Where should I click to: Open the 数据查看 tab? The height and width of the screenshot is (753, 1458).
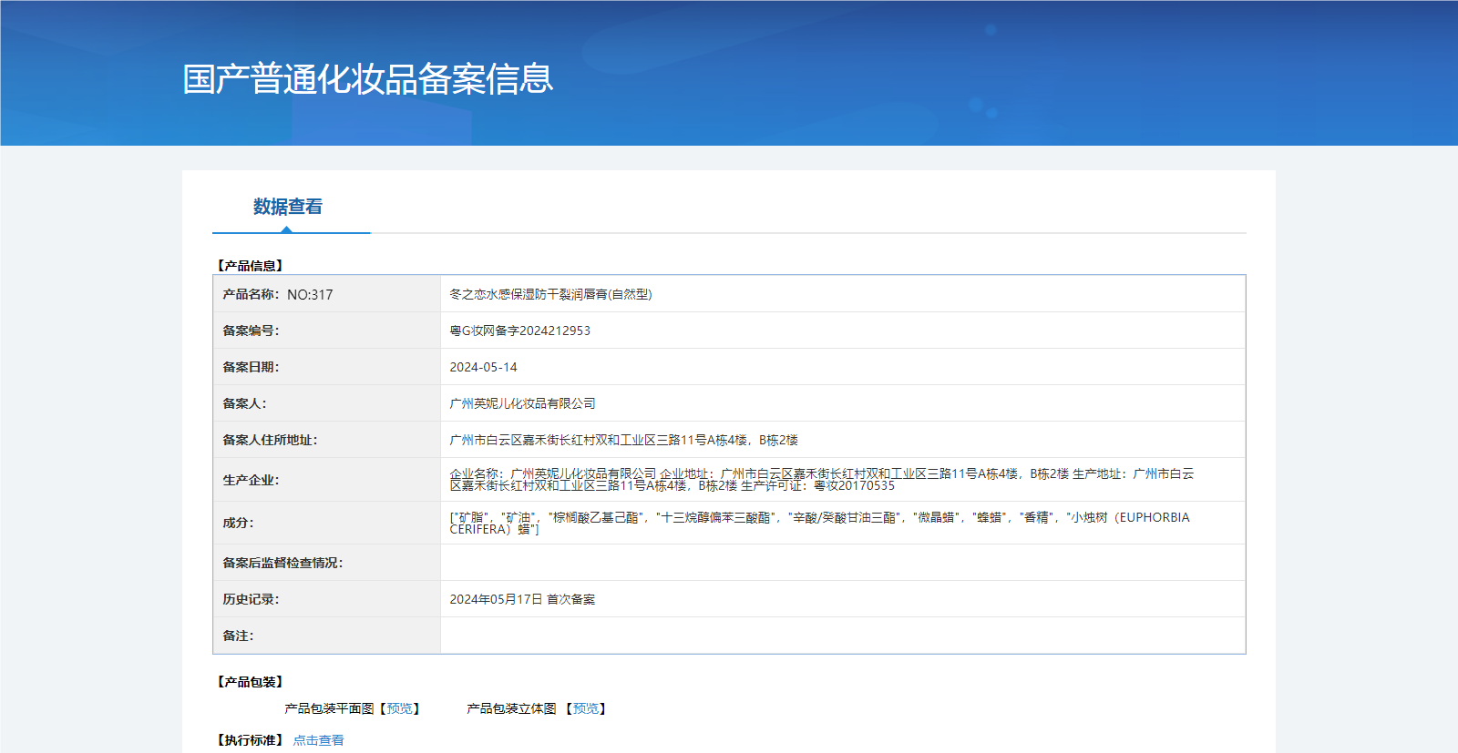click(x=288, y=207)
